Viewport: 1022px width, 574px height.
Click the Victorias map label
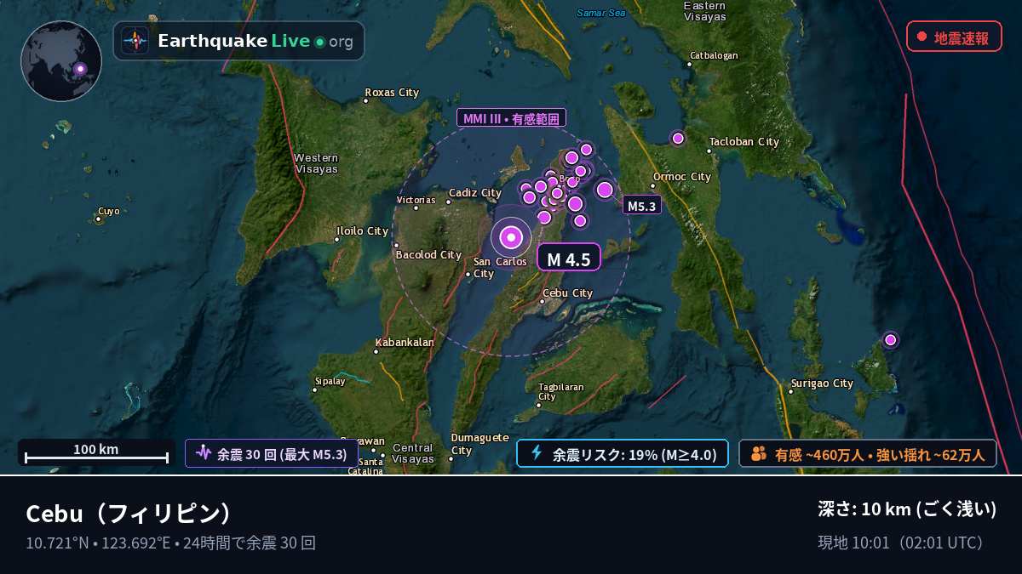tap(416, 201)
